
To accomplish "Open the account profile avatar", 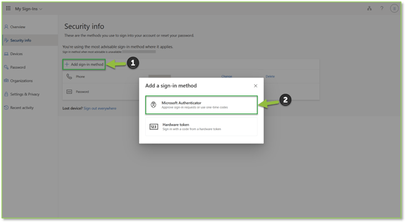I will point(394,9).
